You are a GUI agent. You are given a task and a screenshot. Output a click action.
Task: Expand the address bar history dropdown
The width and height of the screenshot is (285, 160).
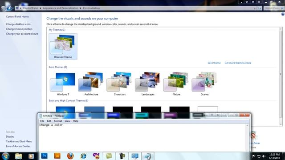pos(255,8)
